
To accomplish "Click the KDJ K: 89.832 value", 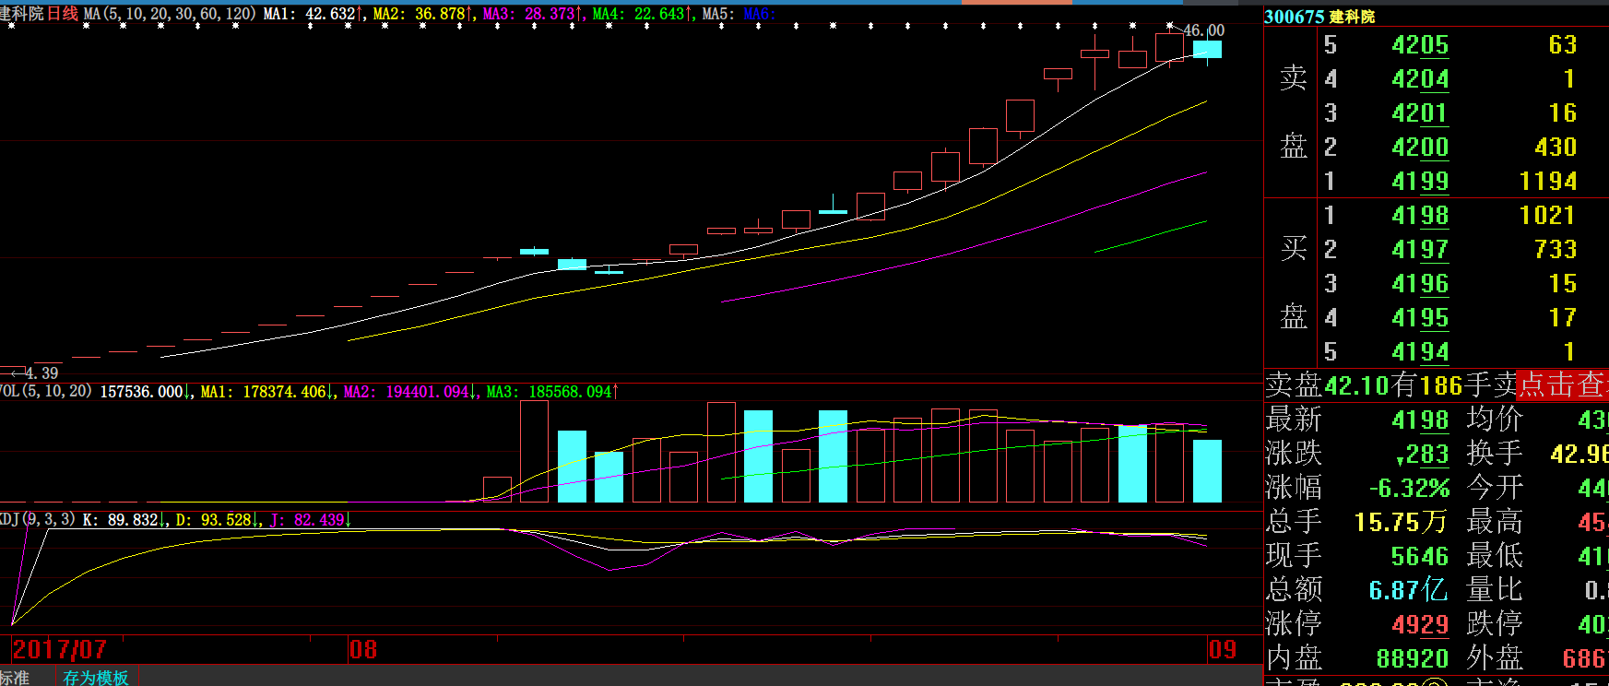I will click(124, 520).
